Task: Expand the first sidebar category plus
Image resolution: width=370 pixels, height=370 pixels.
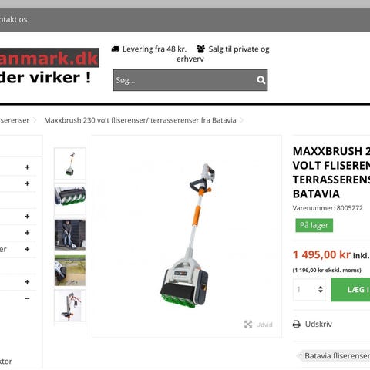Action: (27, 167)
